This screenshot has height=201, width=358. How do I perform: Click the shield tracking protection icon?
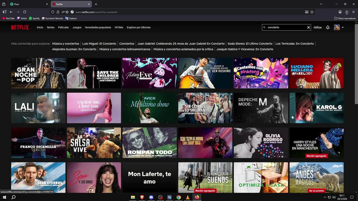(x=53, y=12)
